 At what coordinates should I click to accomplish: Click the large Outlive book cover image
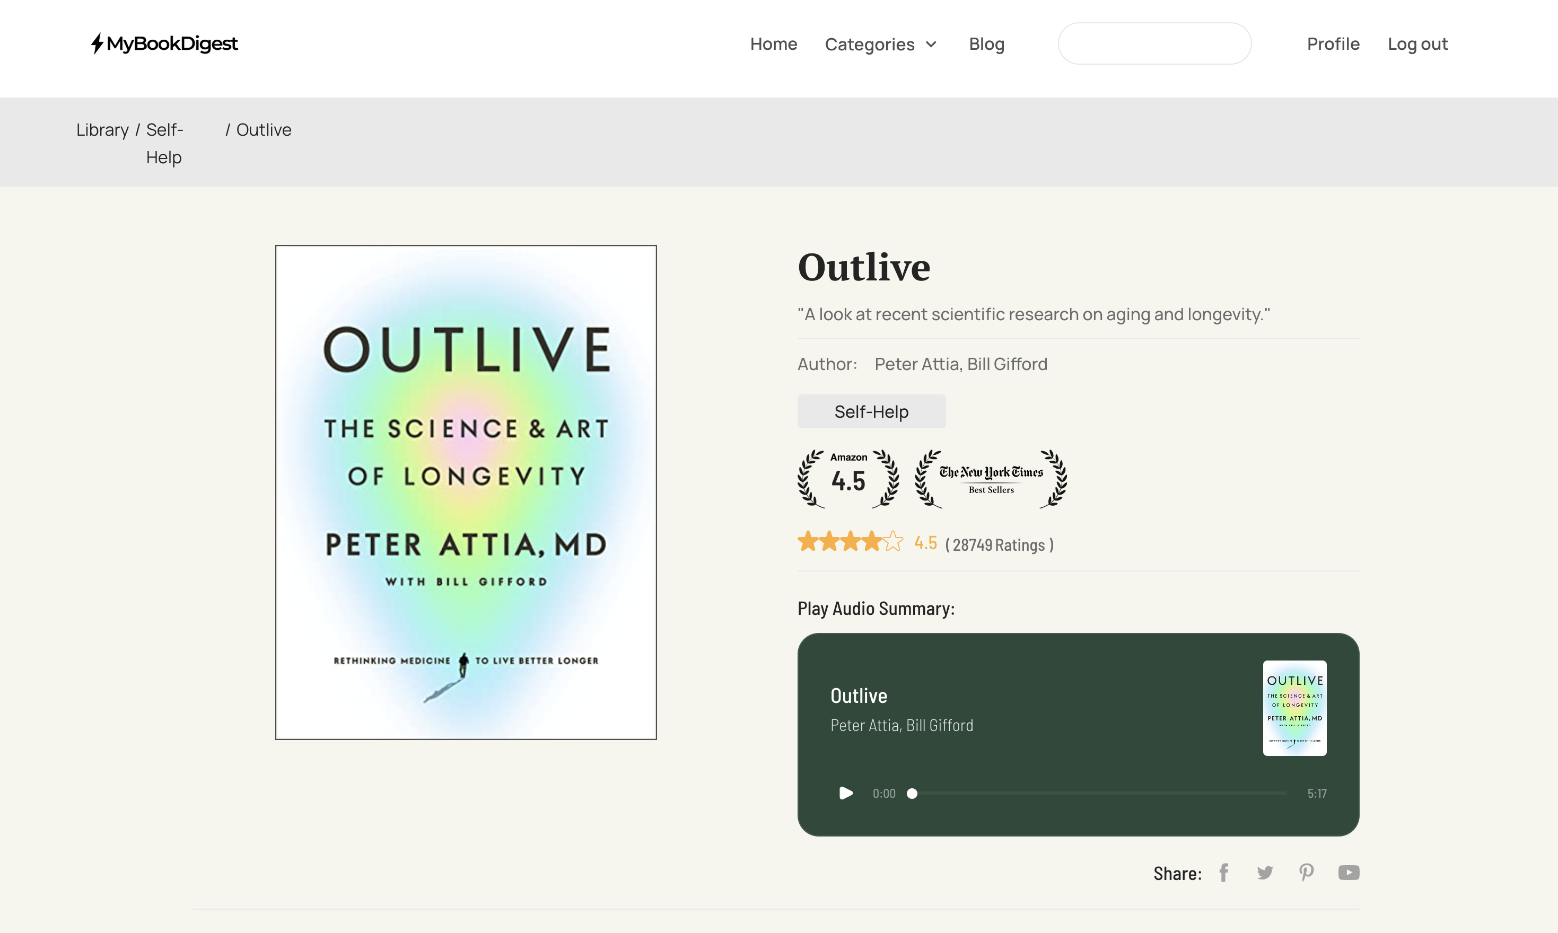click(466, 492)
